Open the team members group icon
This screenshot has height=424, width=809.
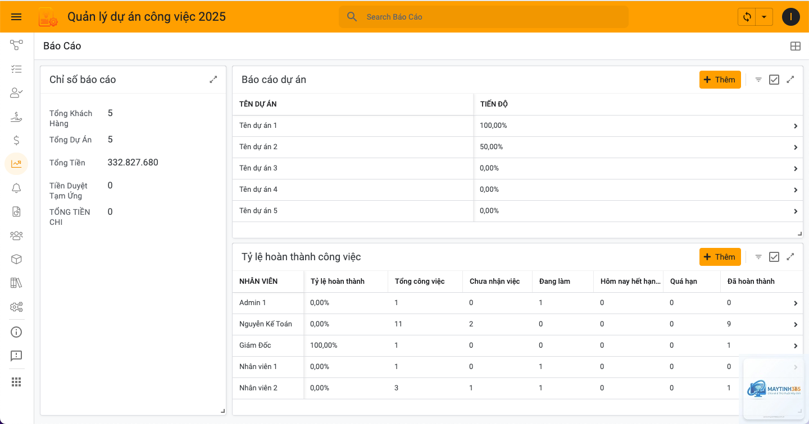click(x=16, y=236)
